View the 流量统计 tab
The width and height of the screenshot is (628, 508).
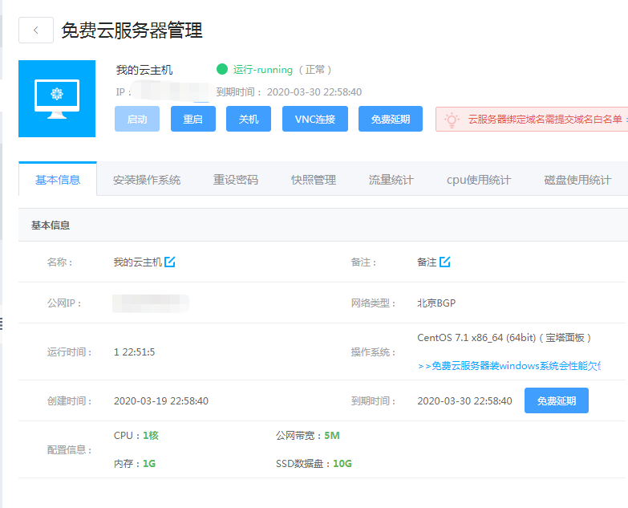coord(391,180)
